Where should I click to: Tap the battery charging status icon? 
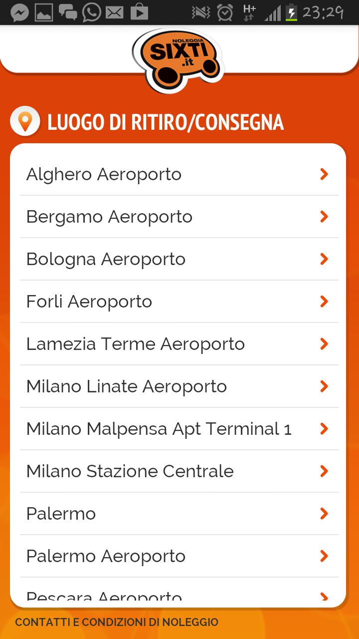pos(291,12)
